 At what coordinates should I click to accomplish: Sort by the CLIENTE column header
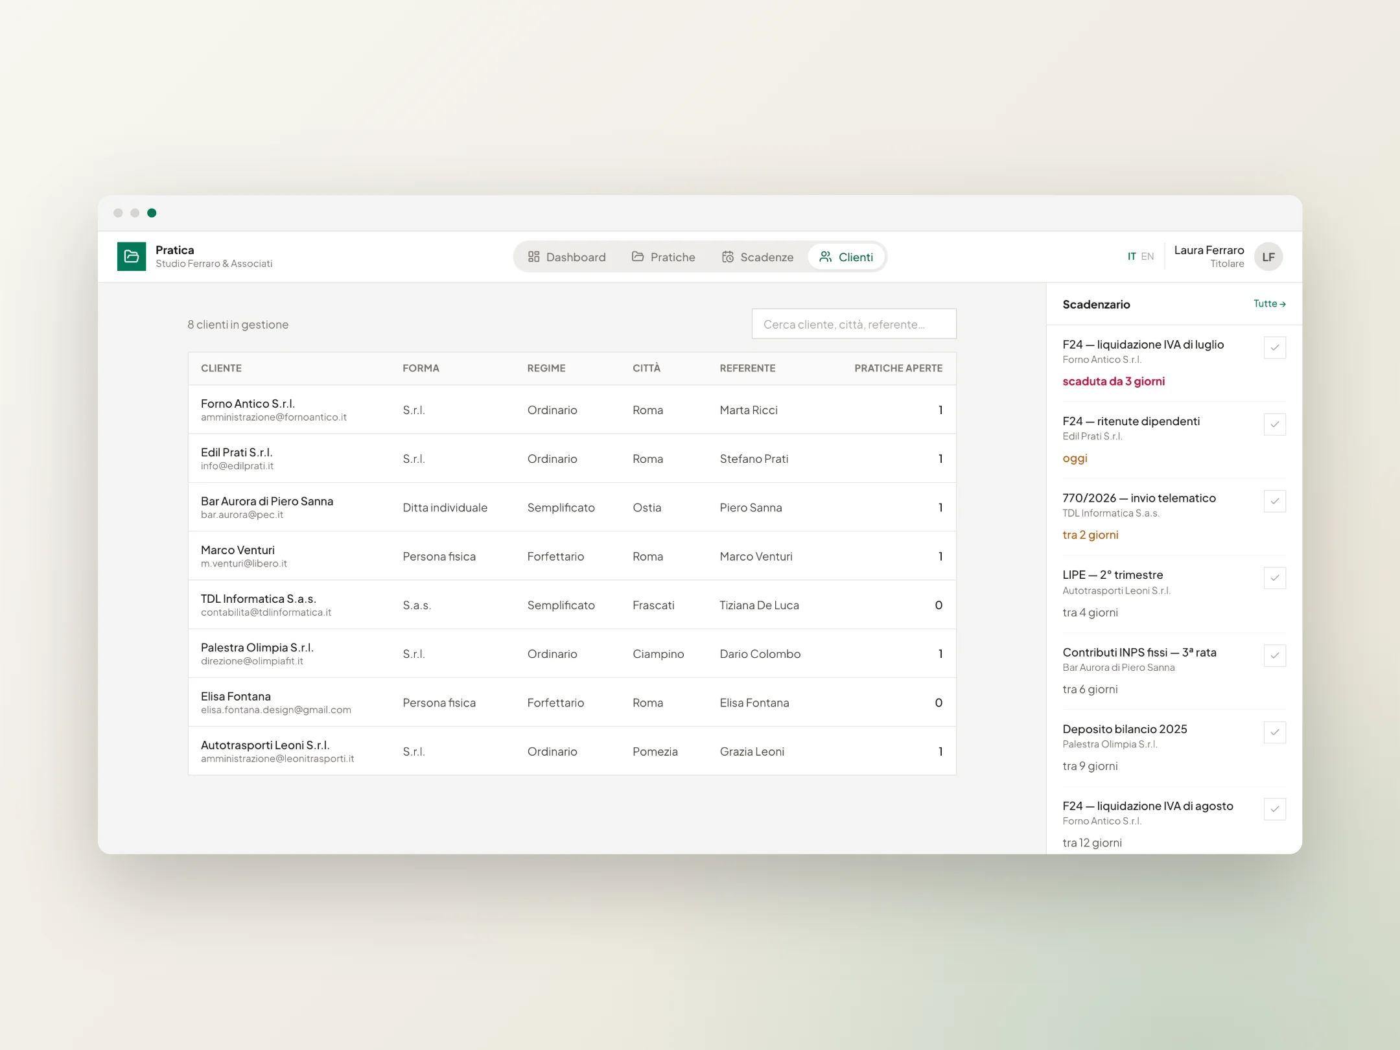221,368
